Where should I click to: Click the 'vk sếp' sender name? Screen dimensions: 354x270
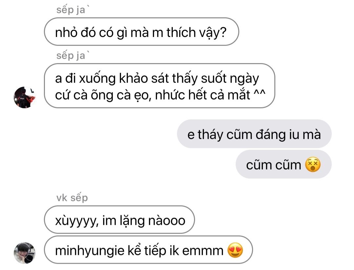(72, 198)
